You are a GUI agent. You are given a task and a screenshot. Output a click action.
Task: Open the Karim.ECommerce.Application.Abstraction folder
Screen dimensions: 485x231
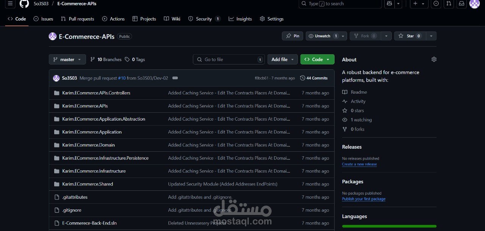click(x=104, y=119)
